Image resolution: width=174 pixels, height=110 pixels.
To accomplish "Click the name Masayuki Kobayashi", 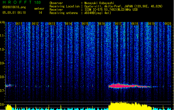I will click(99, 3).
